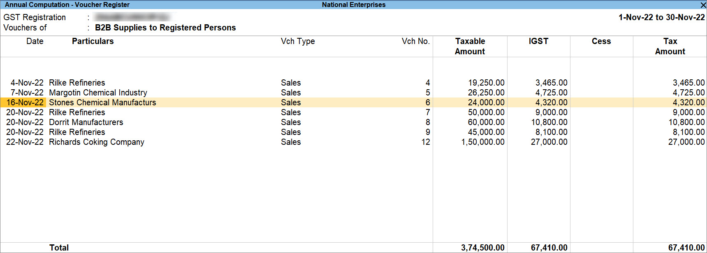The image size is (707, 253).
Task: Click IGST value 10,800.00
Action: 549,122
